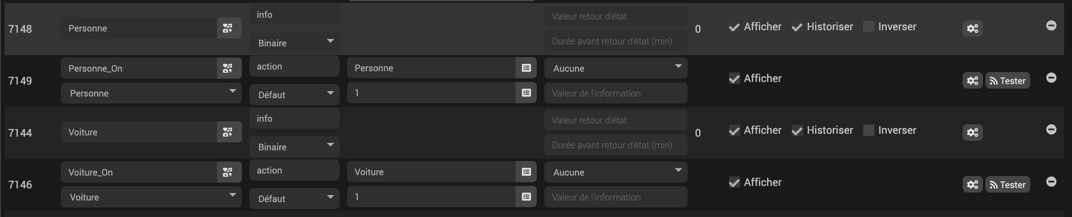The image size is (1072, 217).
Task: Expand the Aucune dropdown for Voiture_On
Action: [615, 172]
